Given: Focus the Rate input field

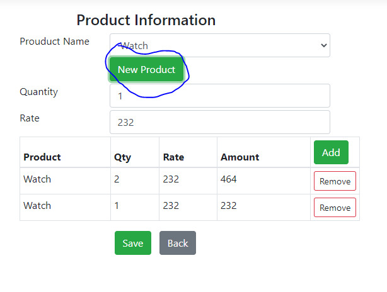Looking at the screenshot, I should point(220,122).
